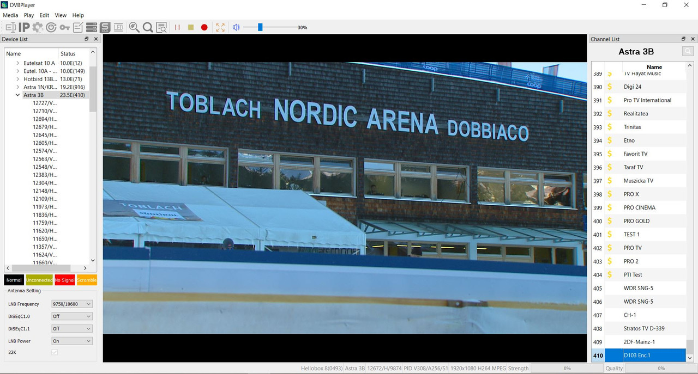Open the LNB Power dropdown
698x374 pixels.
[72, 341]
